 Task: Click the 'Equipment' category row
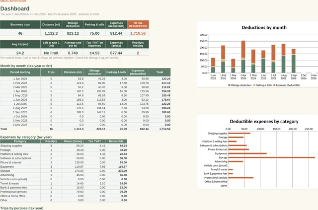point(64,167)
